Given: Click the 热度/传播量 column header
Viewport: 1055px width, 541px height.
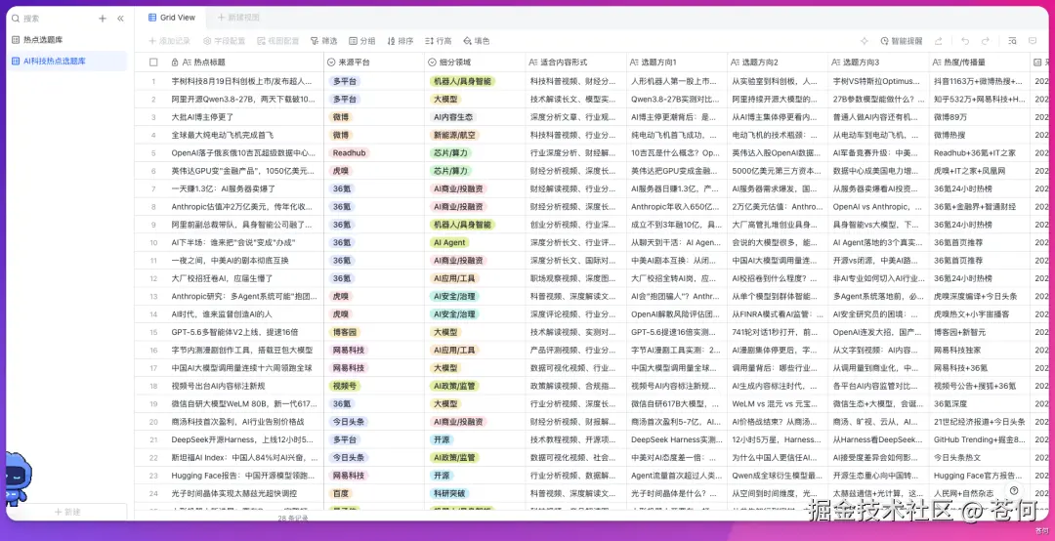Looking at the screenshot, I should point(980,62).
